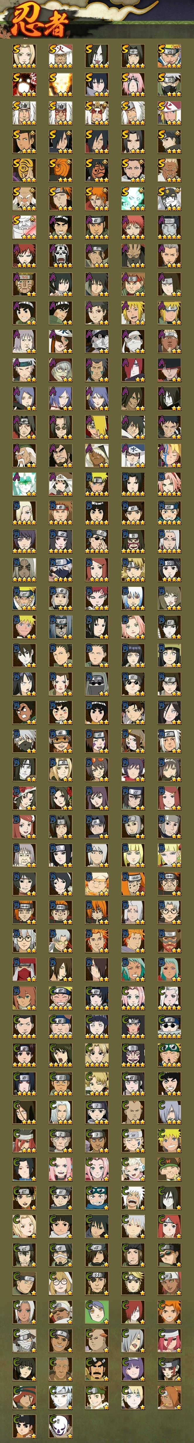Click the 忍者 title banner

39,22
